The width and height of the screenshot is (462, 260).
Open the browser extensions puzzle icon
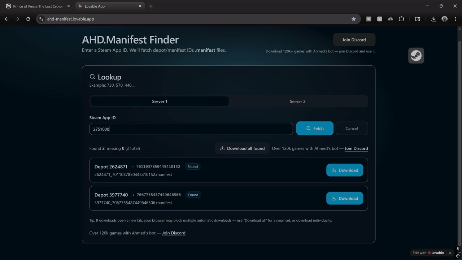pos(401,19)
